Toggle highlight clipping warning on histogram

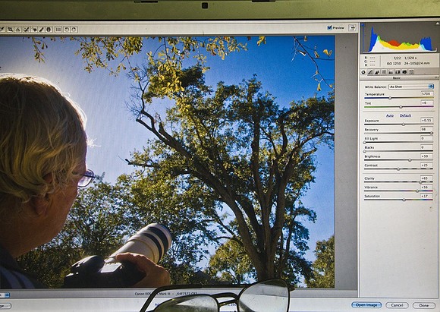click(x=438, y=24)
